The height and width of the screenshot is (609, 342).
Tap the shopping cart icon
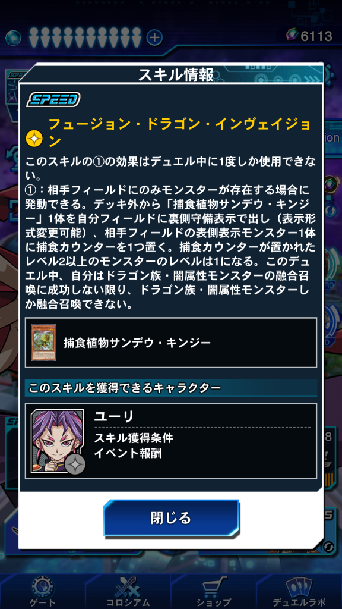(x=213, y=586)
